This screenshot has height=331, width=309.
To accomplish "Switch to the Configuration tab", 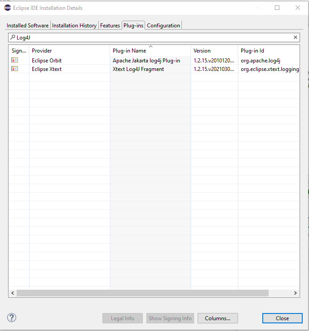I will click(163, 26).
